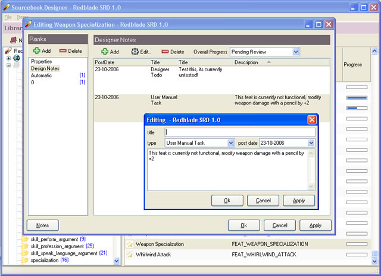The width and height of the screenshot is (381, 276).
Task: Click skill_perform_argument folder icon
Action: 25,239
